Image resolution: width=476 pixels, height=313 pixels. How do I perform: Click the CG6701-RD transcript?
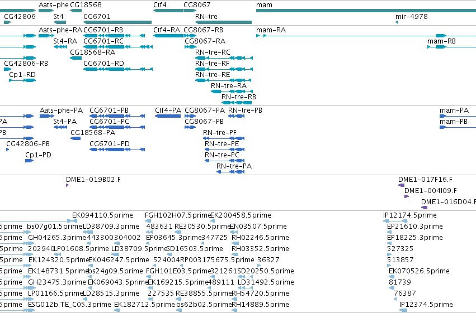click(118, 69)
